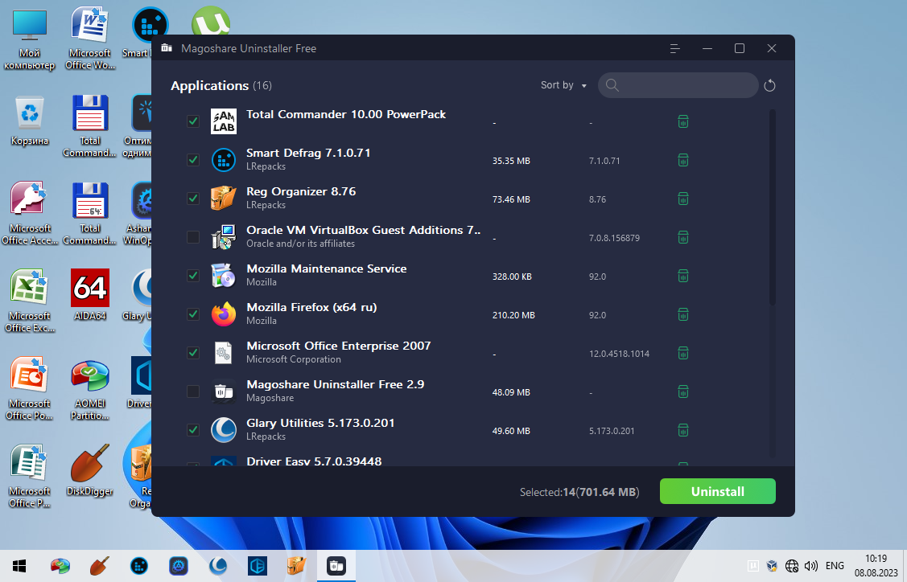Click trash icon for Mozilla Maintenance Service
The height and width of the screenshot is (582, 907).
coord(683,276)
